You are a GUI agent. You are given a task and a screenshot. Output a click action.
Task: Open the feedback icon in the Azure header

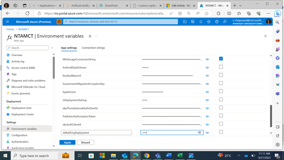tap(225, 22)
